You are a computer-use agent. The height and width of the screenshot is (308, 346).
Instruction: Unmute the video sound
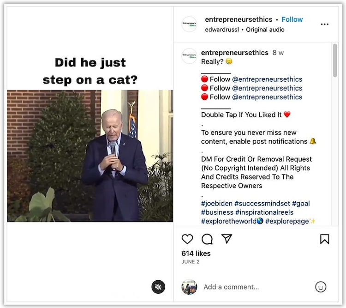[x=158, y=287]
